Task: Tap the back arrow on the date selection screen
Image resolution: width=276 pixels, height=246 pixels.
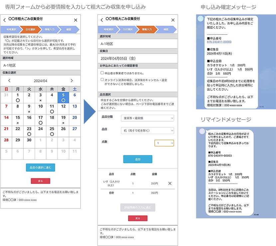Action: [x=4, y=20]
